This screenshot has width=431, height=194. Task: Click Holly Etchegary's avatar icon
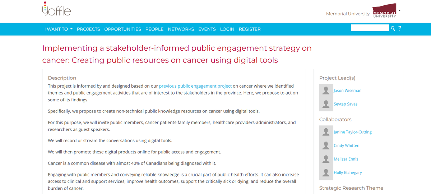click(326, 172)
